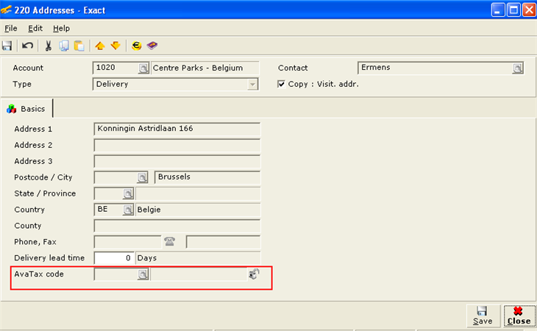Click the Belgie country name text
This screenshot has width=537, height=331.
149,210
